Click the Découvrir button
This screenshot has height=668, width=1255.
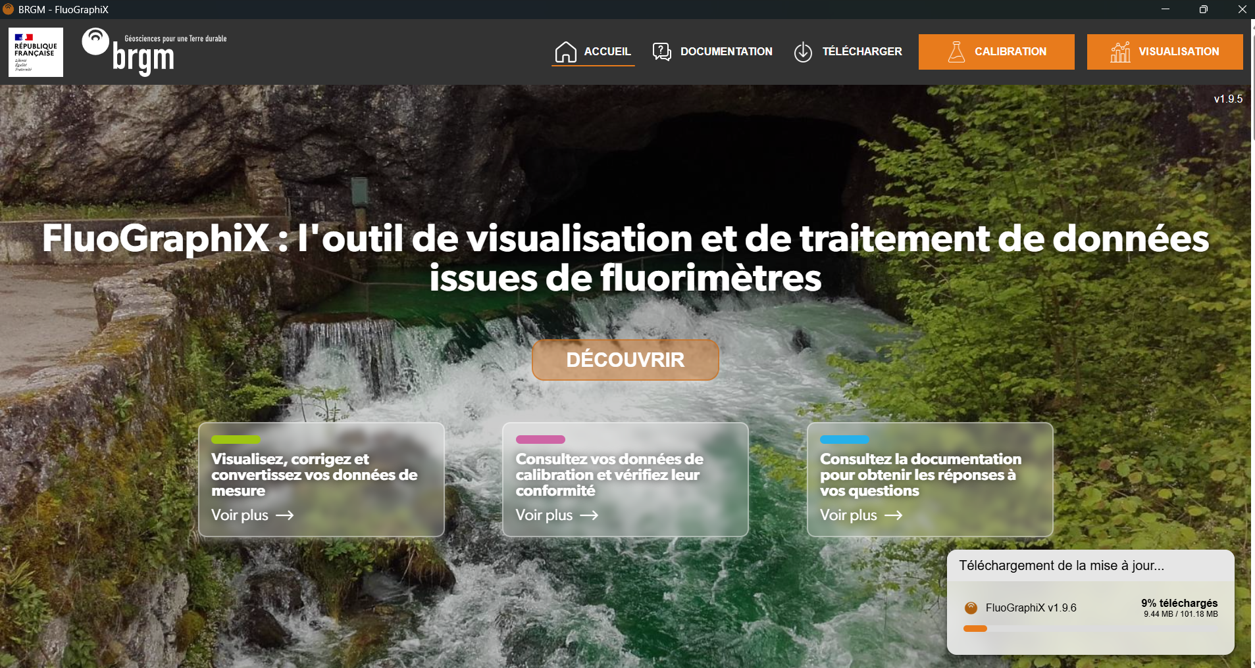coord(625,360)
